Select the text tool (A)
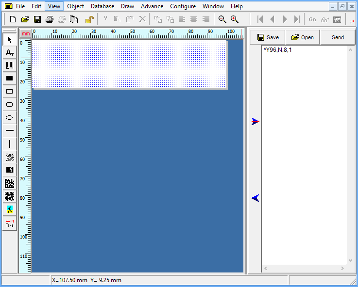Screen dimensions: 358x287 pyautogui.click(x=9, y=52)
